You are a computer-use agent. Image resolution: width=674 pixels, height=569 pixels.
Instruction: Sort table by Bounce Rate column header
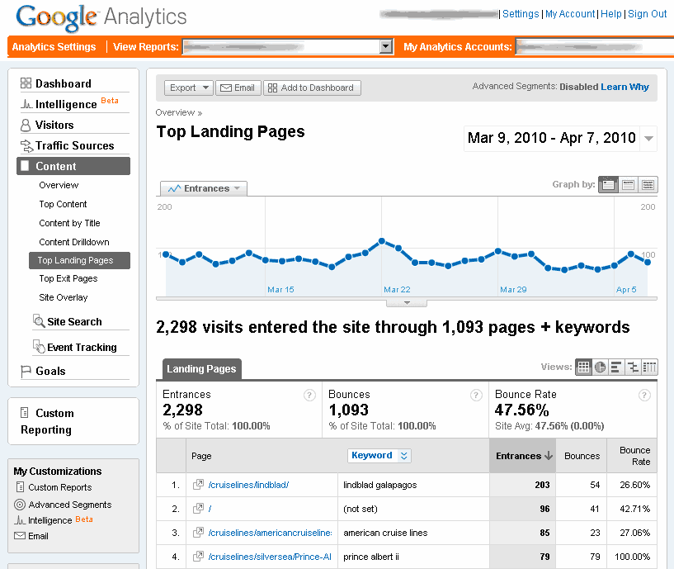(632, 456)
